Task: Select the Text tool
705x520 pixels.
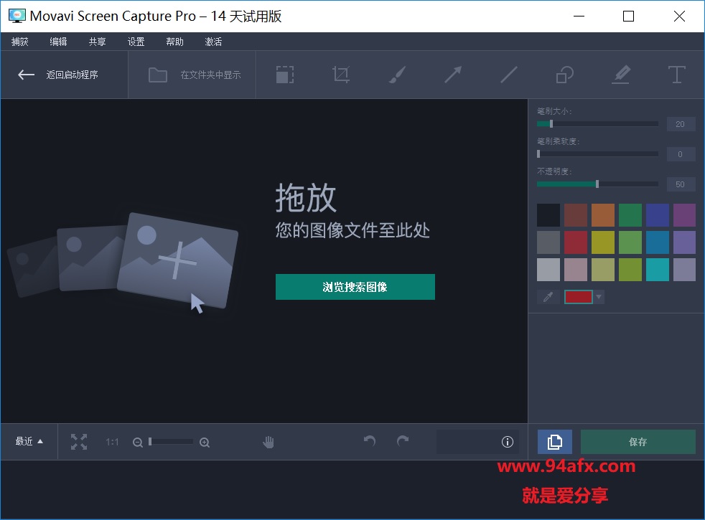Action: (677, 75)
